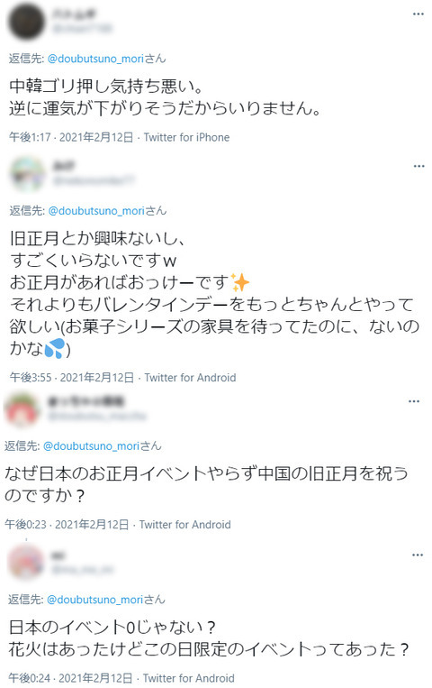
Task: Click the 午後1:17 · 2021年2月12日 timestamp
Action: (71, 137)
